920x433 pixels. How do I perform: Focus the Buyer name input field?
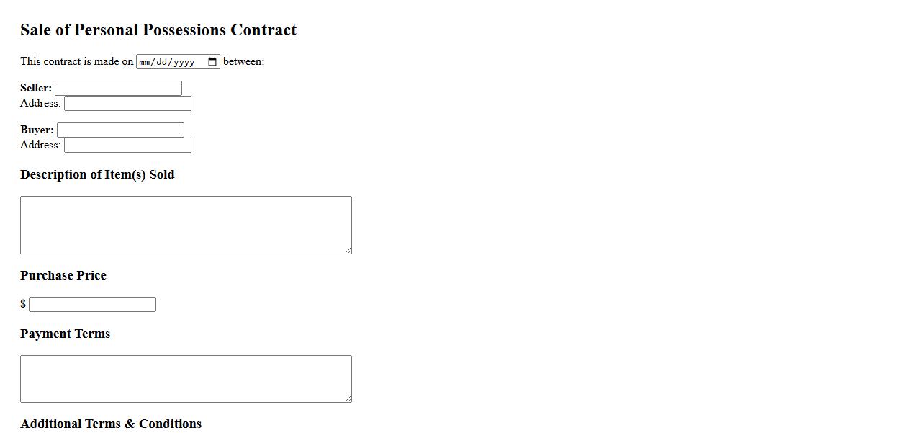coord(120,130)
